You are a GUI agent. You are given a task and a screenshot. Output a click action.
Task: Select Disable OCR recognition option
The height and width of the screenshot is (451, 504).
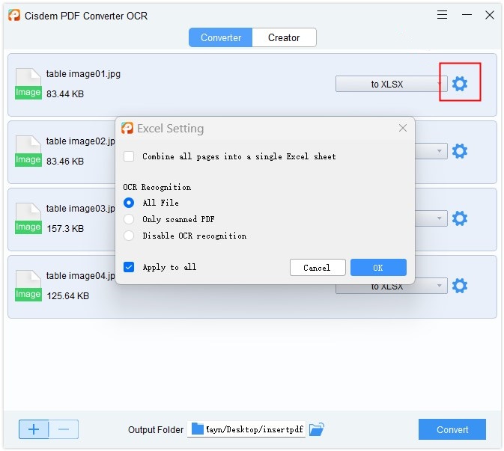point(129,236)
